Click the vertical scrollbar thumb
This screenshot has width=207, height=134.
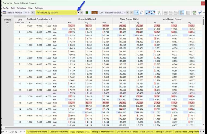click(203, 22)
